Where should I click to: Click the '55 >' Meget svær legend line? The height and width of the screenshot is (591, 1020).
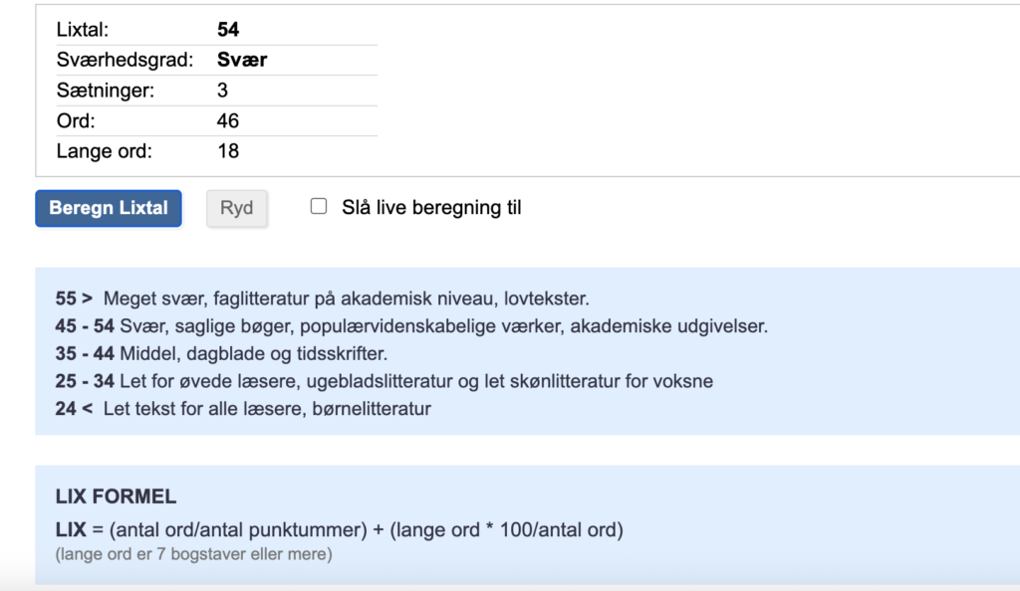[x=322, y=298]
